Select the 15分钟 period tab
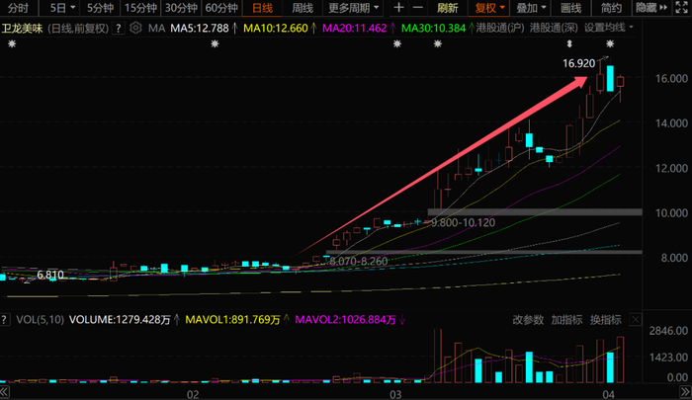692x400 pixels. tap(140, 8)
